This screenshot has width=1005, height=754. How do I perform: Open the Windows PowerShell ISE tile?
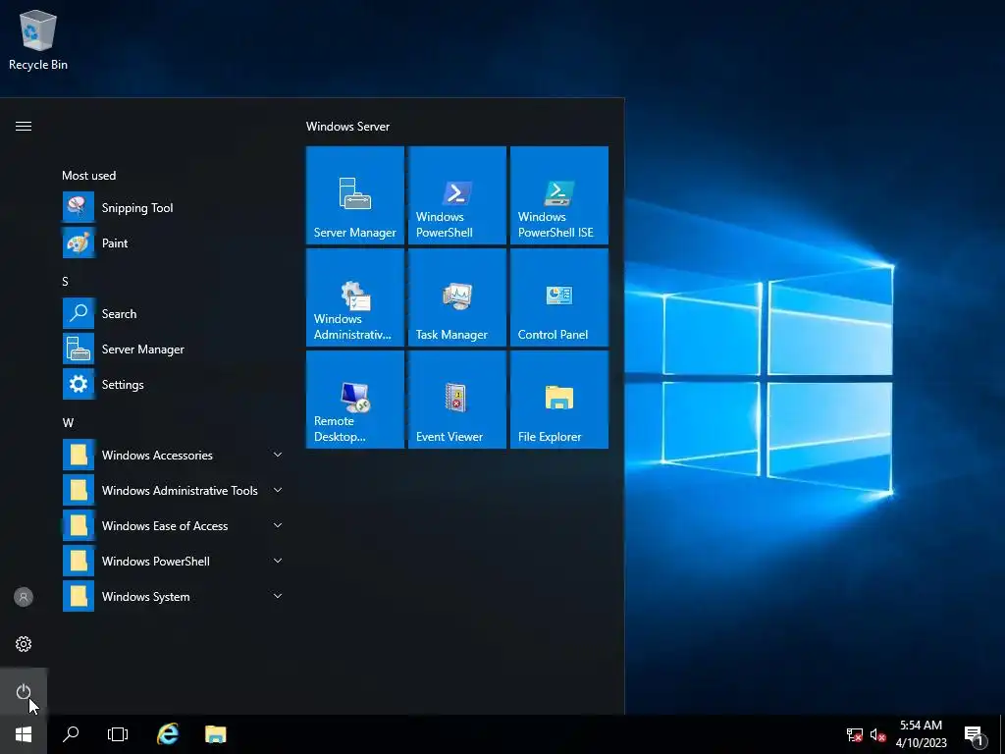pos(558,195)
